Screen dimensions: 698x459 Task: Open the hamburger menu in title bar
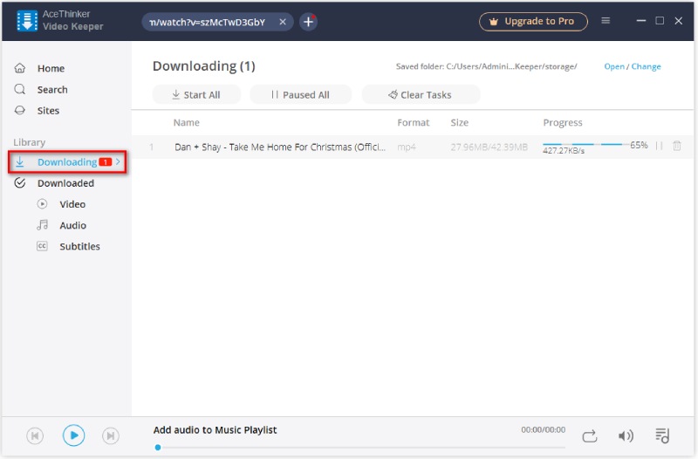606,21
